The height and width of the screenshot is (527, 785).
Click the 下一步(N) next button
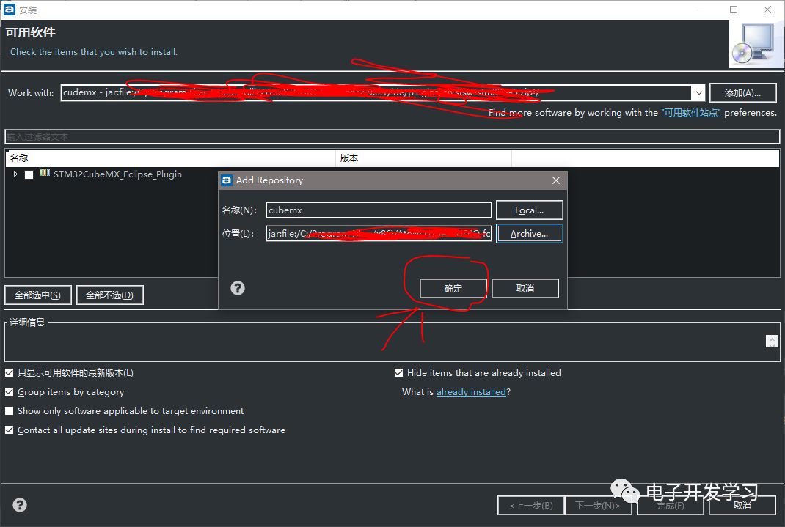click(x=598, y=506)
